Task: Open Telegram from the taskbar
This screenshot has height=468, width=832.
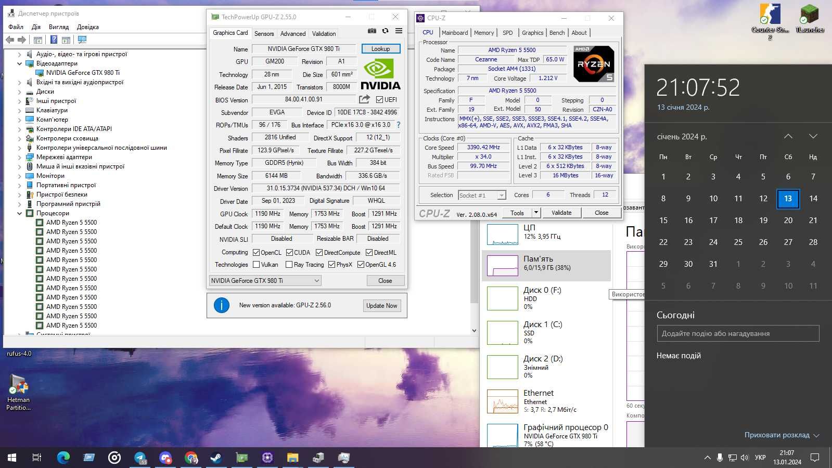Action: pos(140,458)
